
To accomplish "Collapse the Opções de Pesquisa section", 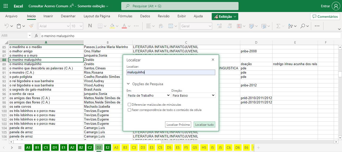I will pyautogui.click(x=128, y=84).
